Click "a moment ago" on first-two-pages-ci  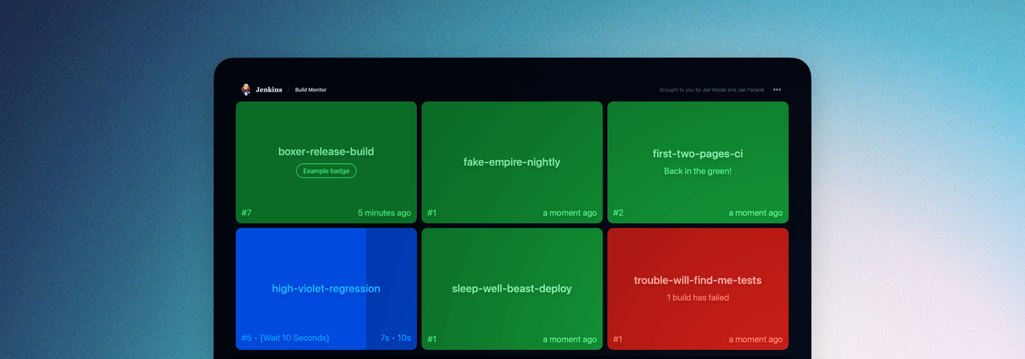[756, 213]
